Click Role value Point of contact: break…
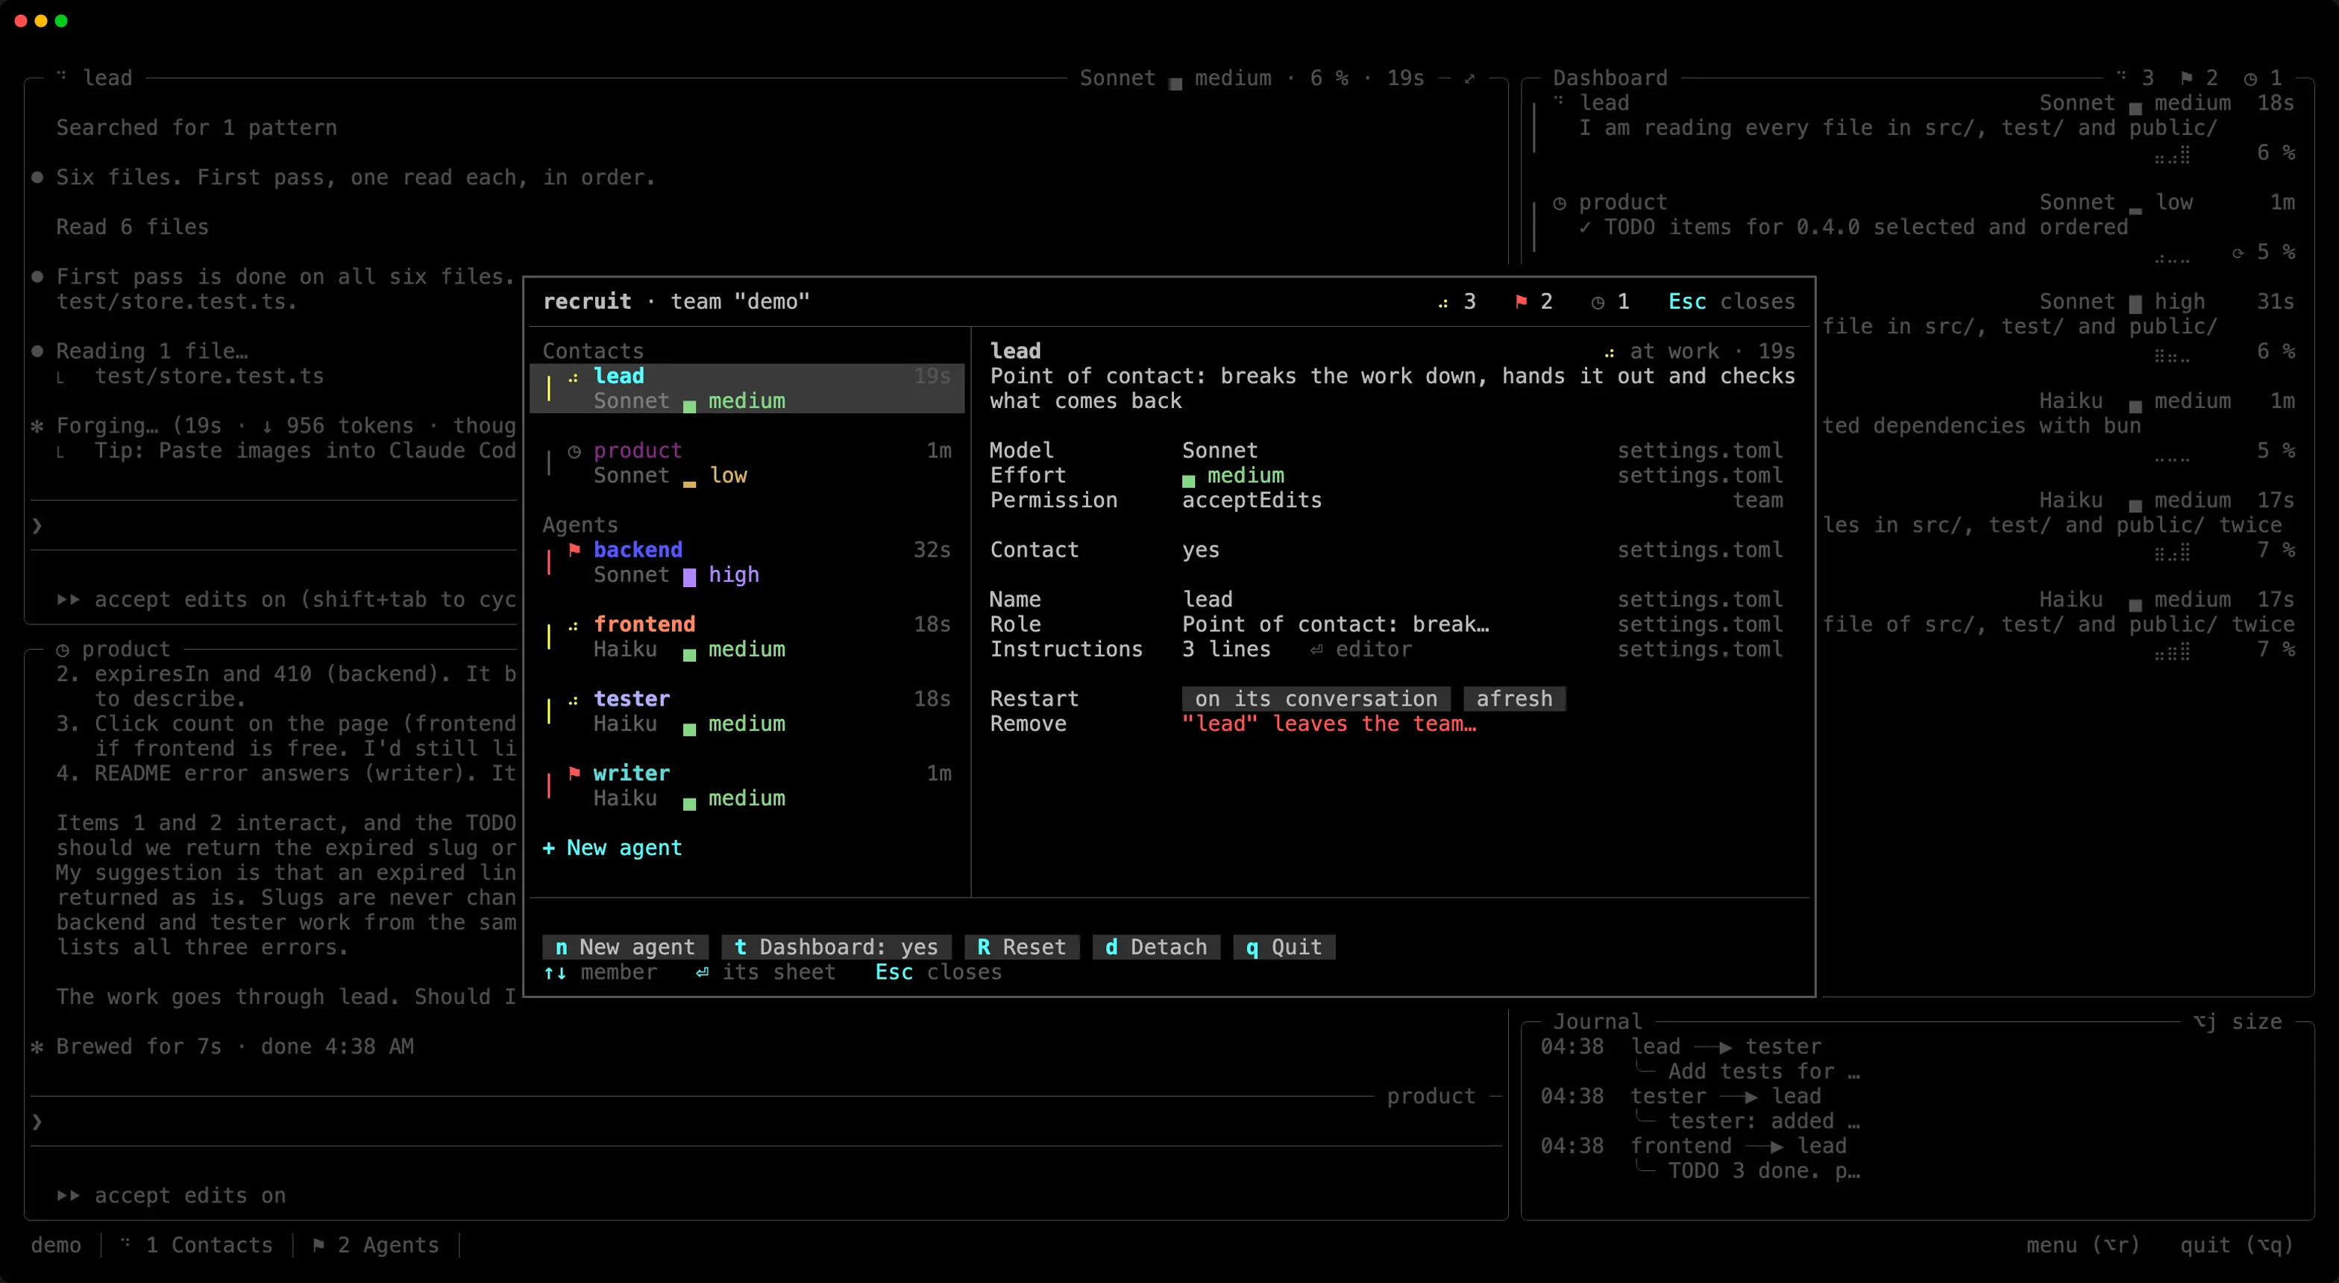Viewport: 2339px width, 1283px height. point(1335,624)
